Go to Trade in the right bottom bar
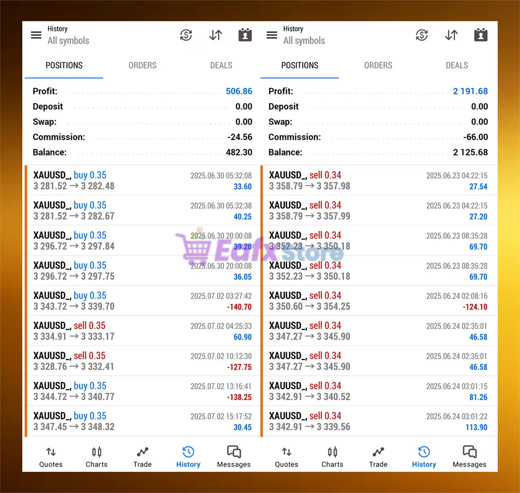 [378, 457]
